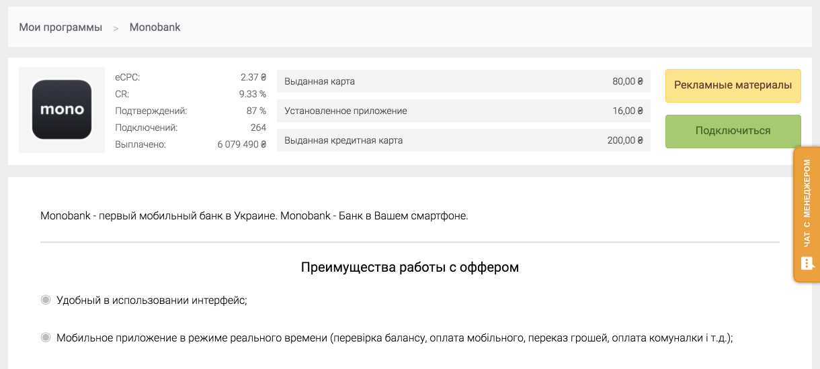Click the CR percentage value

pyautogui.click(x=253, y=94)
